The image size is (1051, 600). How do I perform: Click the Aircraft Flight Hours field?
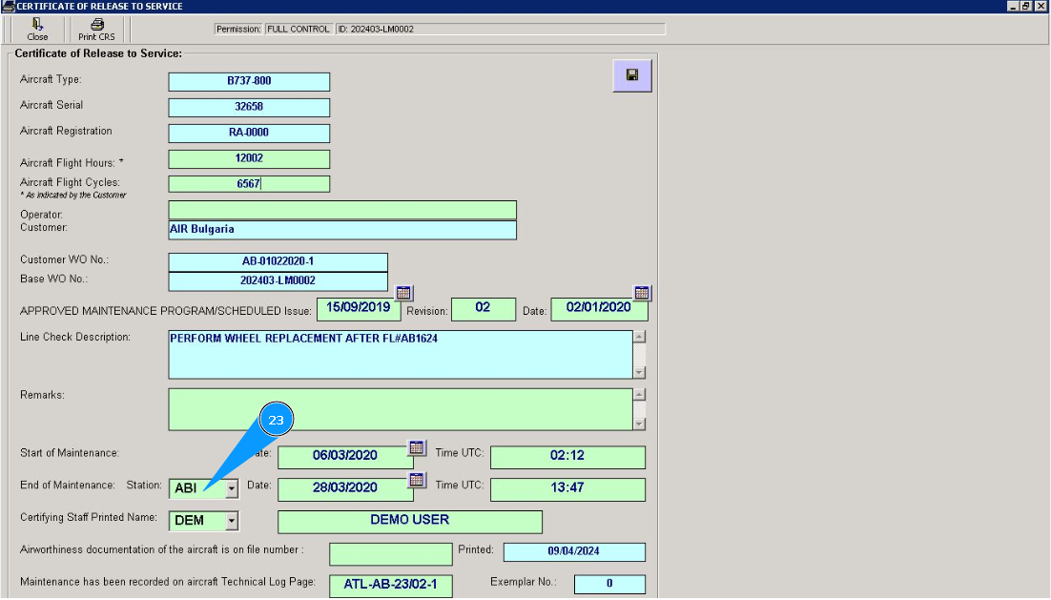click(249, 159)
